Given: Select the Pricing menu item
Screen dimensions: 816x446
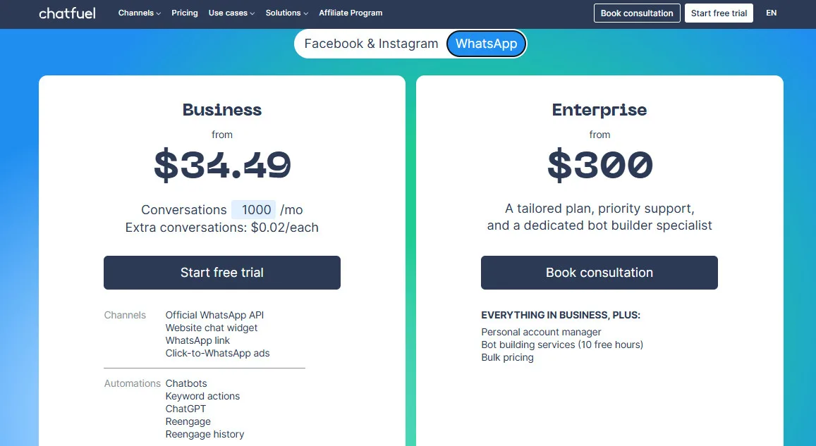Looking at the screenshot, I should (x=184, y=13).
